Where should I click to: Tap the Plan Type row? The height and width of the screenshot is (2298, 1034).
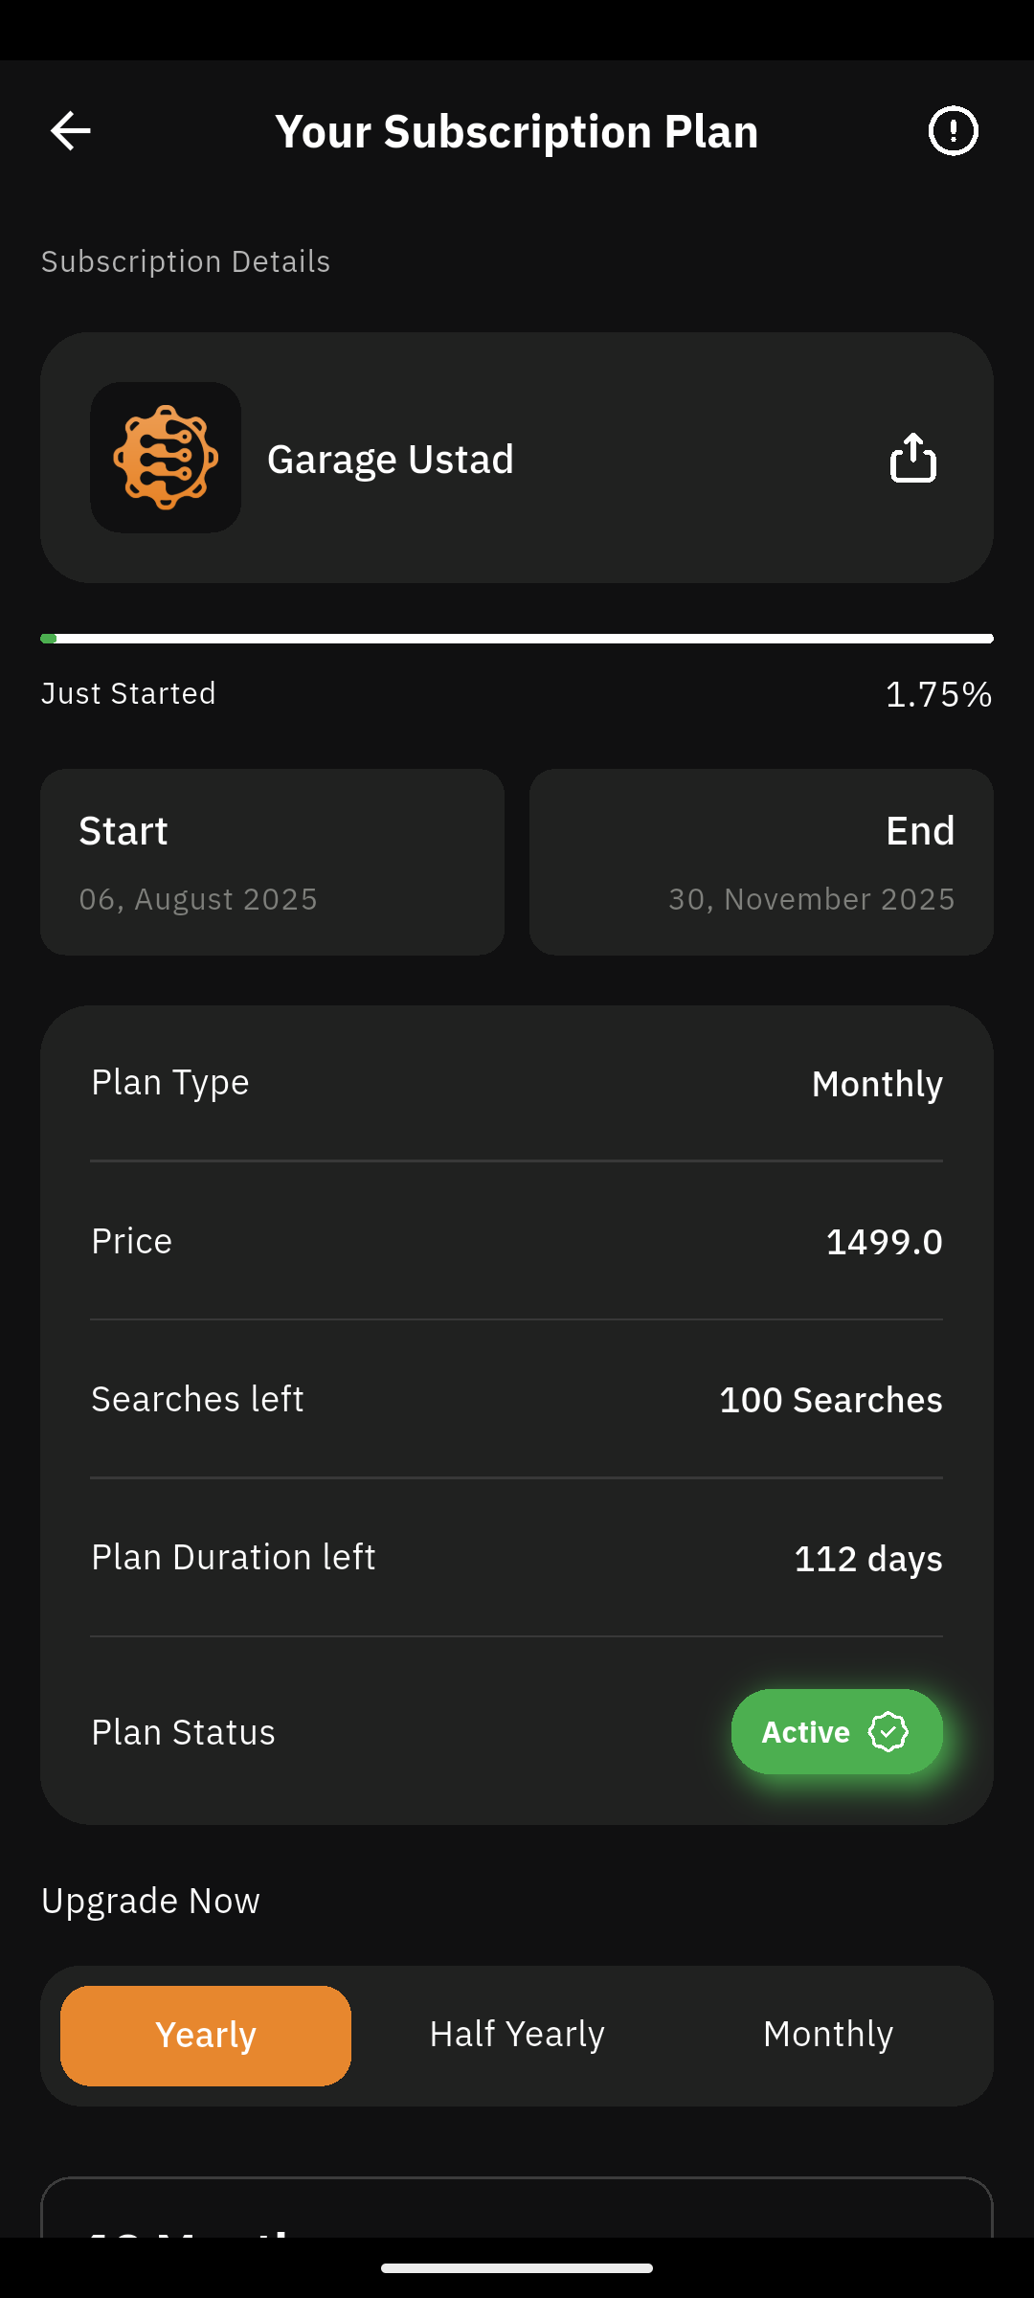[517, 1083]
